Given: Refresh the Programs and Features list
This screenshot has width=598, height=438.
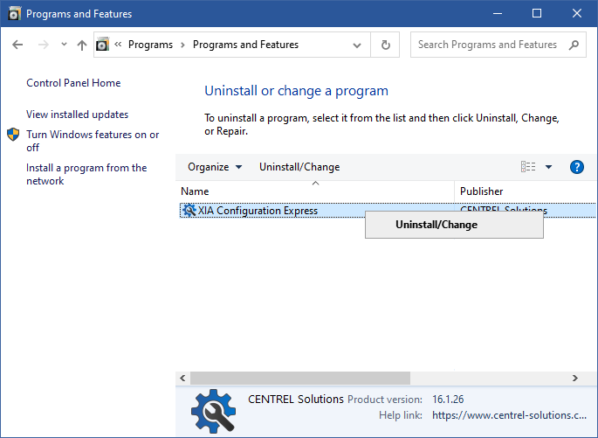Looking at the screenshot, I should point(386,45).
